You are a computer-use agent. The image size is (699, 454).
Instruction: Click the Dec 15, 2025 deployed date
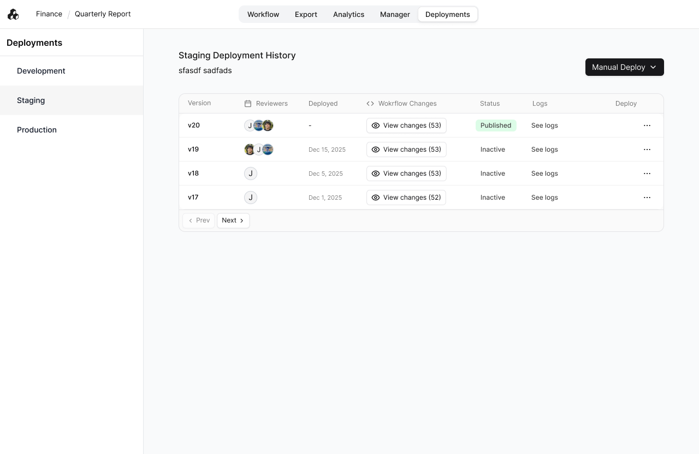(x=327, y=150)
